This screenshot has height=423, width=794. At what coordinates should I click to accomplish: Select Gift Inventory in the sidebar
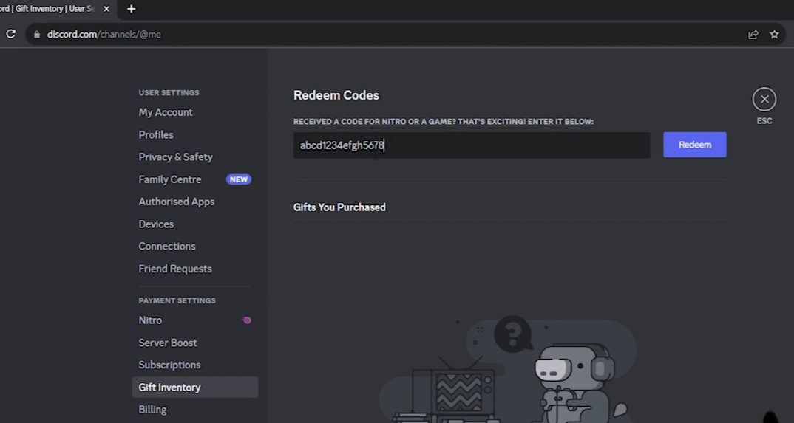195,387
